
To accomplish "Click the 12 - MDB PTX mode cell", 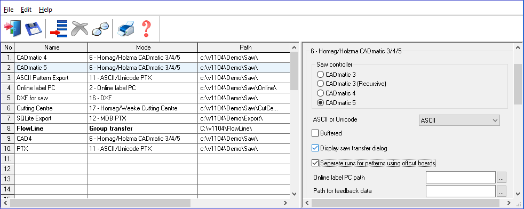I will coord(143,118).
